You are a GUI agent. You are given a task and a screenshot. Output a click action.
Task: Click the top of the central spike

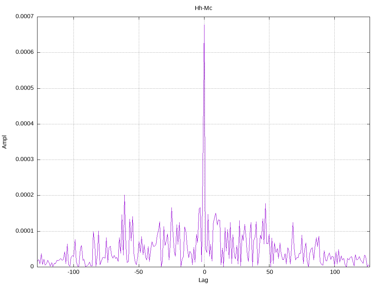click(x=204, y=25)
